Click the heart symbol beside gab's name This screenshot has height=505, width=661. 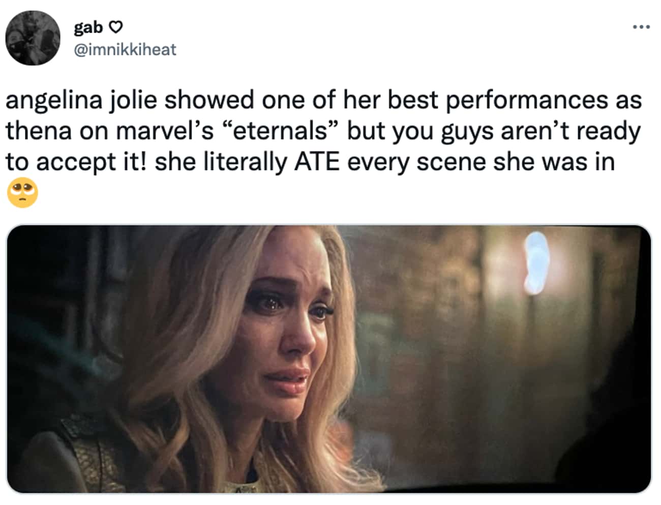click(116, 27)
